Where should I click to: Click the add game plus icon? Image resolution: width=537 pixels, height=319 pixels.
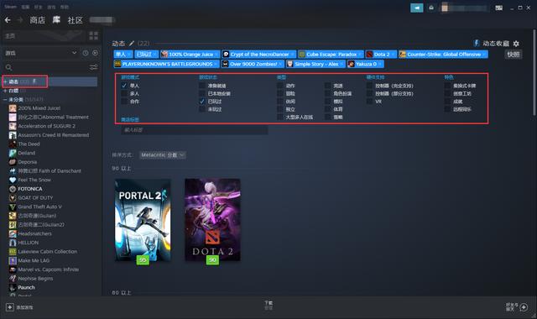(9, 307)
